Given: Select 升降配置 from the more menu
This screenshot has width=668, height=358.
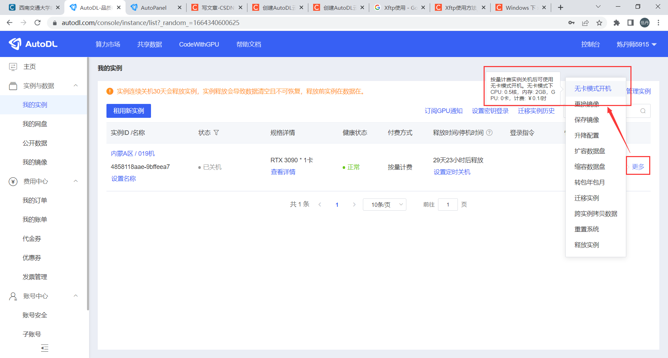Looking at the screenshot, I should pos(587,136).
